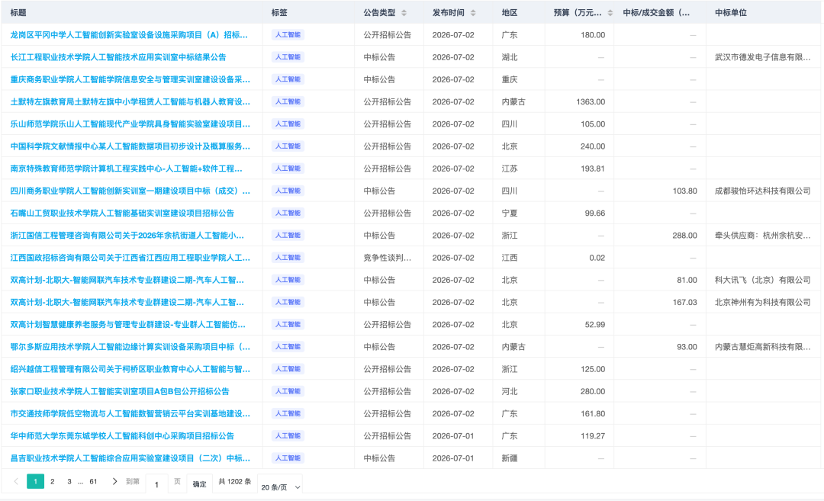Click the pagination ellipsis jump-forward

(80, 482)
